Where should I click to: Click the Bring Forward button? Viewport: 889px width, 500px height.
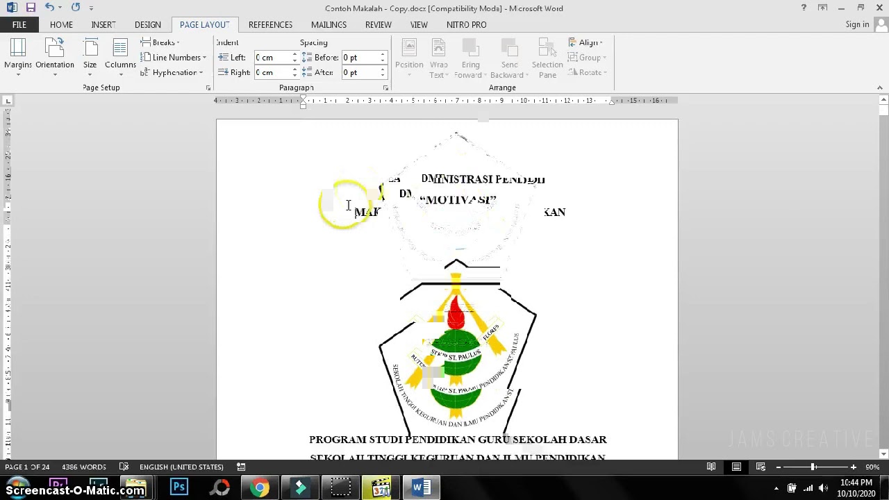click(470, 58)
